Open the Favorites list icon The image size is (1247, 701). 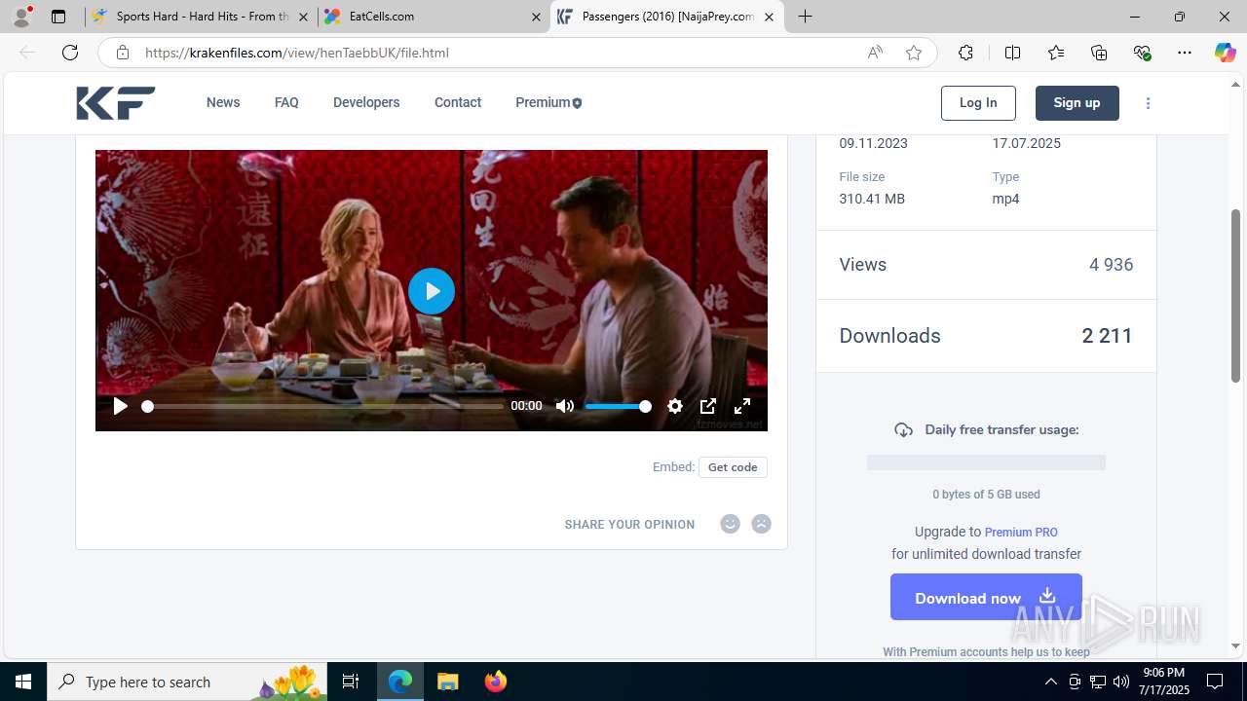coord(1056,53)
